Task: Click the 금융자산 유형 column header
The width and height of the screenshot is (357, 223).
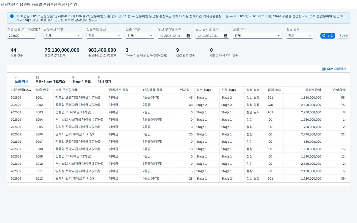Action: pos(123,90)
